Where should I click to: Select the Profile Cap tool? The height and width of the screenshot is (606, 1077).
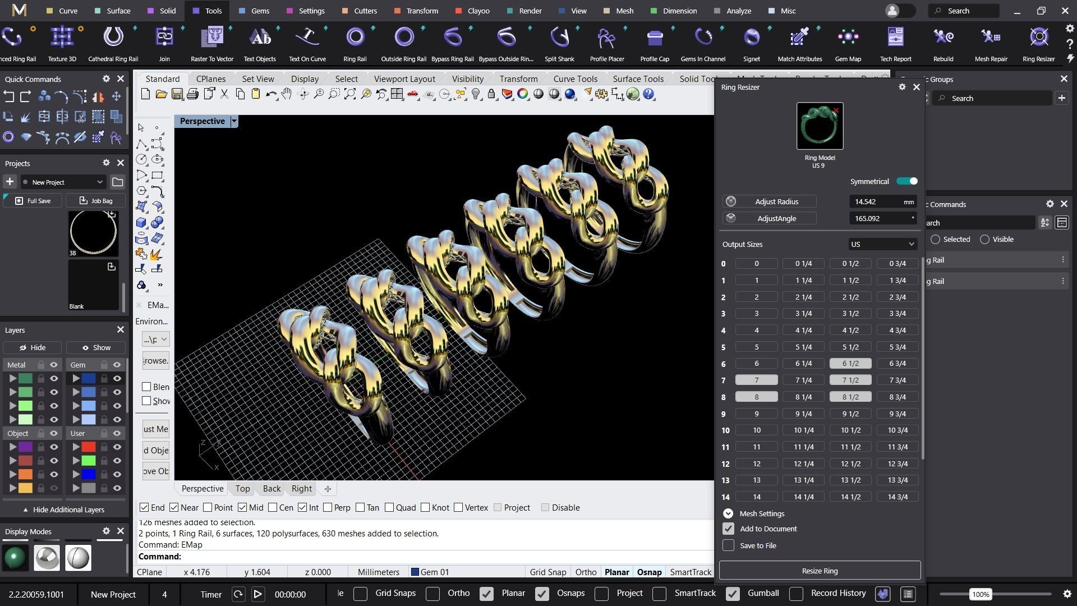(x=655, y=44)
